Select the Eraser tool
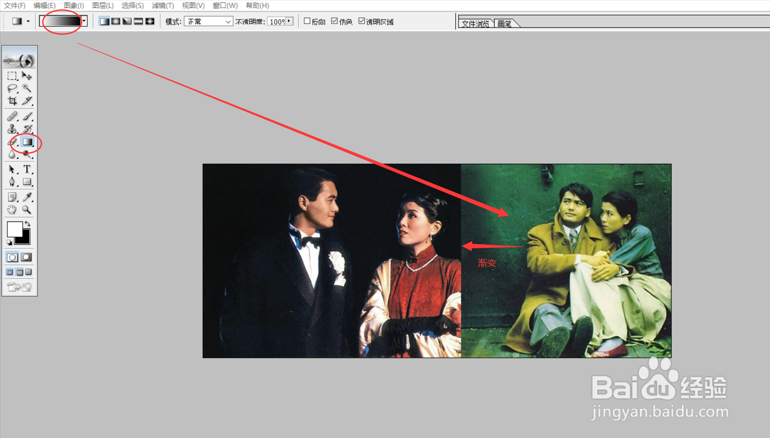The height and width of the screenshot is (438, 770). 12,142
